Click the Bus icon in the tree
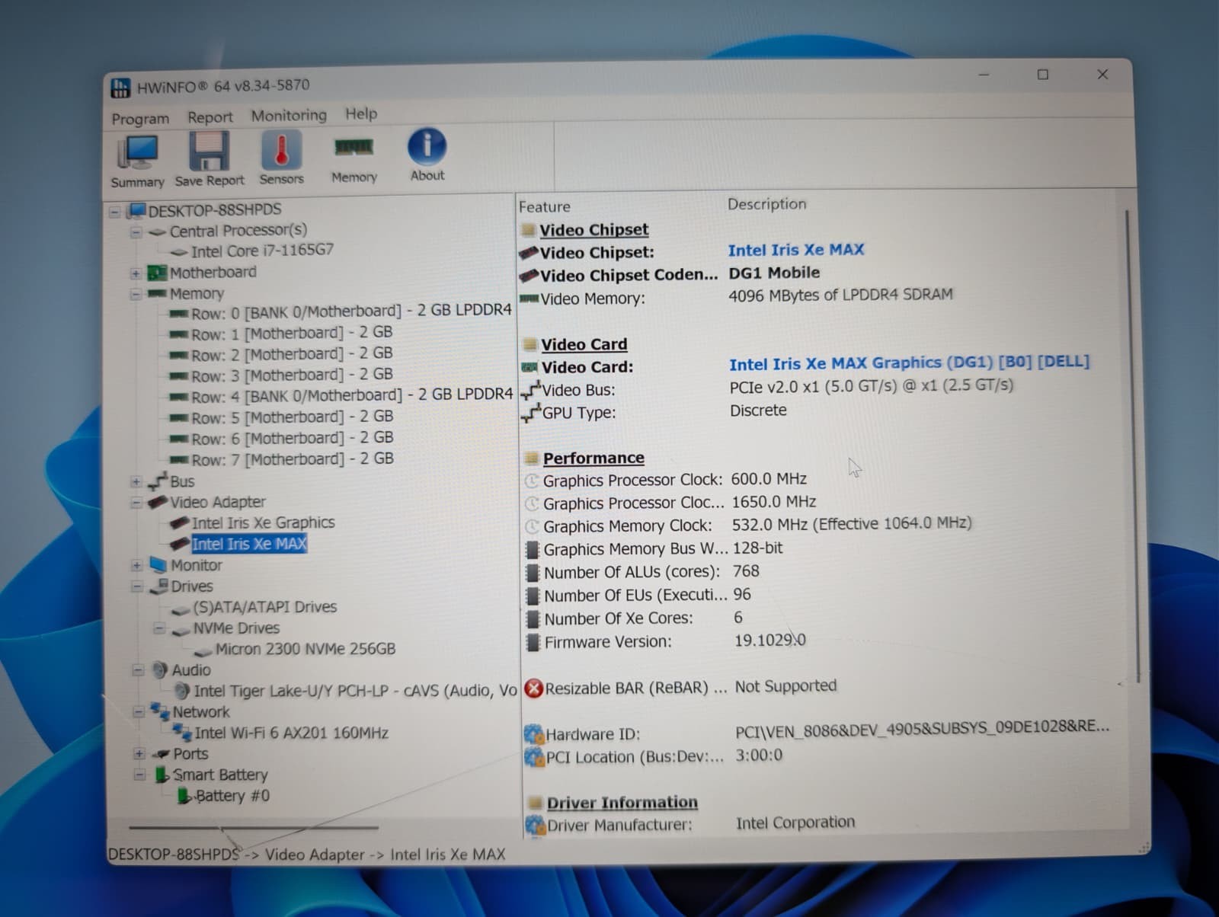The height and width of the screenshot is (917, 1219). 158,481
